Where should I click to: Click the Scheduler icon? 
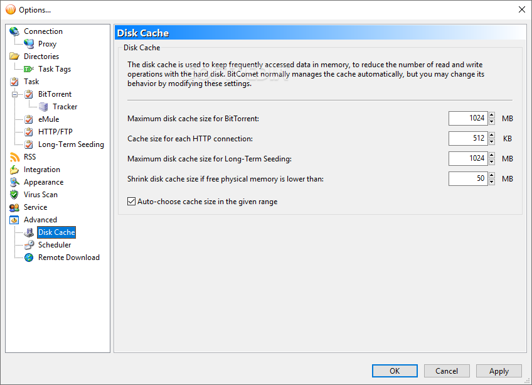pos(29,245)
